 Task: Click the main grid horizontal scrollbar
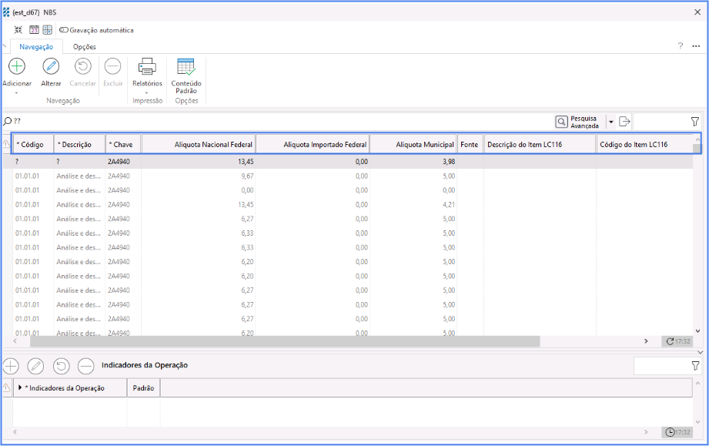click(x=285, y=341)
